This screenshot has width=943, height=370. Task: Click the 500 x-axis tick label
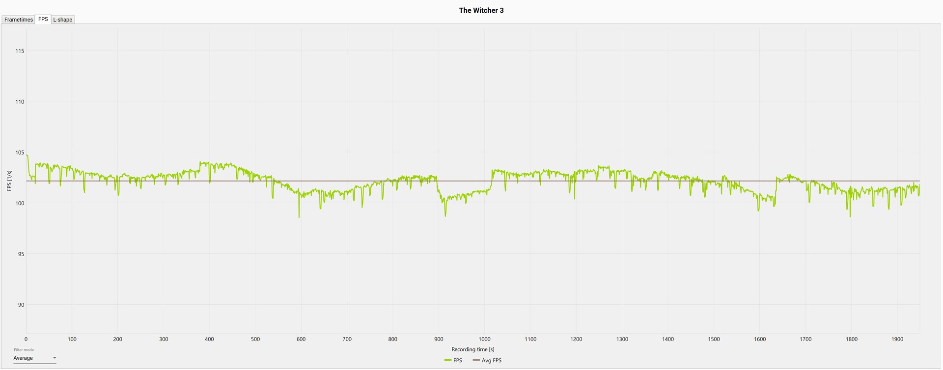tap(255, 339)
